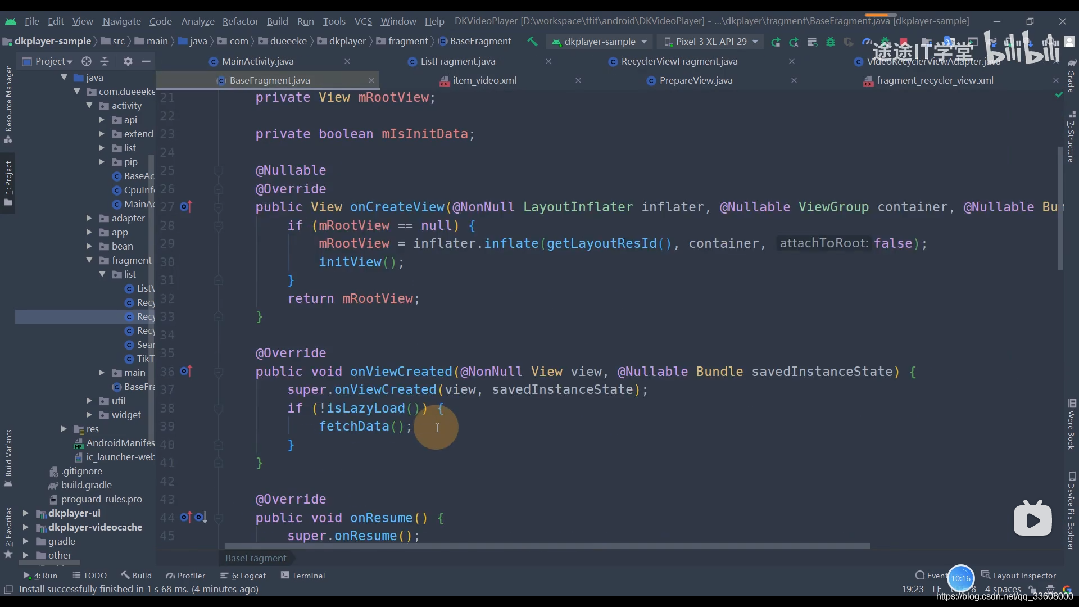Viewport: 1079px width, 607px height.
Task: Expand the res folder node
Action: coord(64,429)
